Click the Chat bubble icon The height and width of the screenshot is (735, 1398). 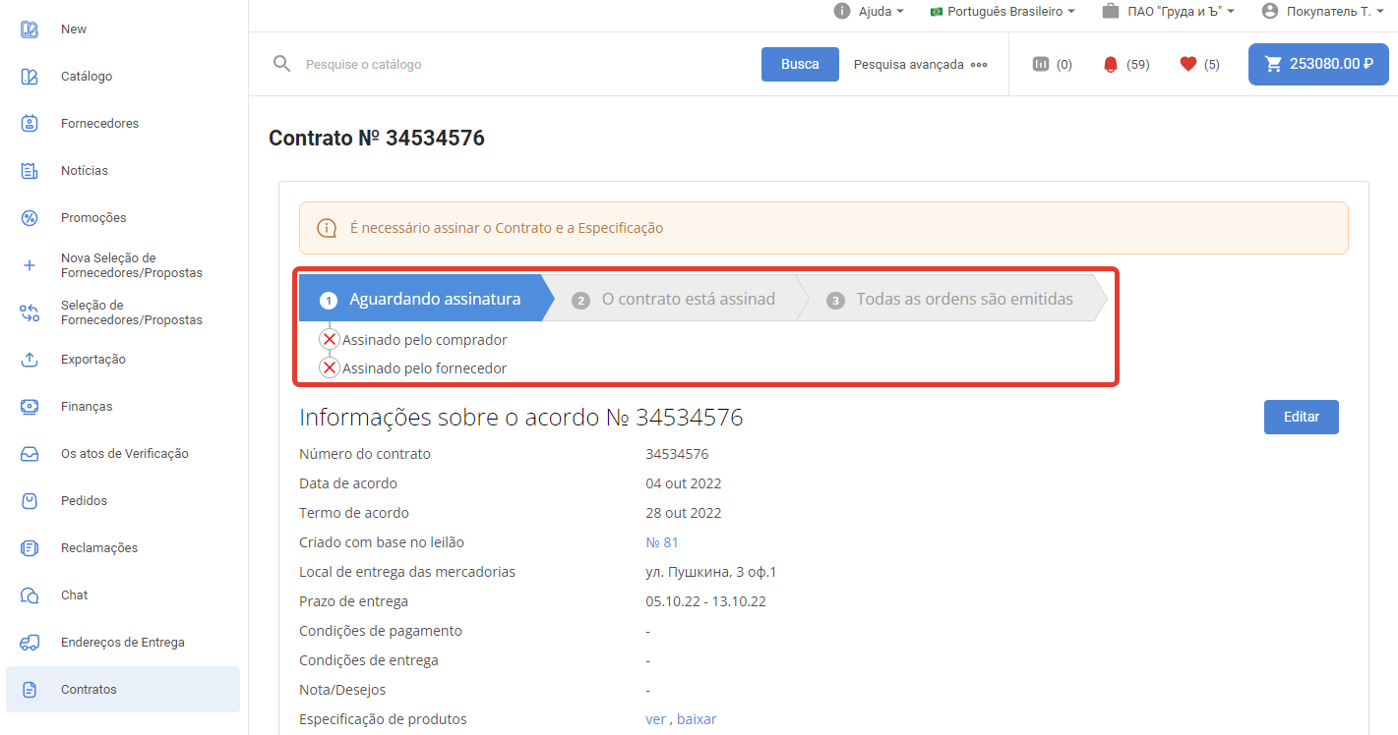[x=30, y=595]
